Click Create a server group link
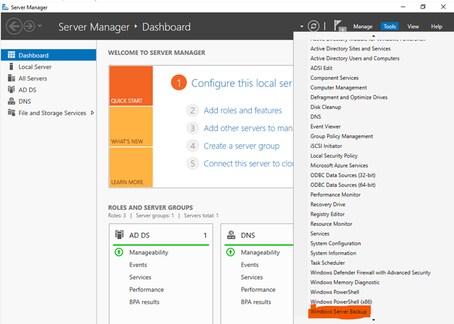Screen dimensions: 454x324 241,146
